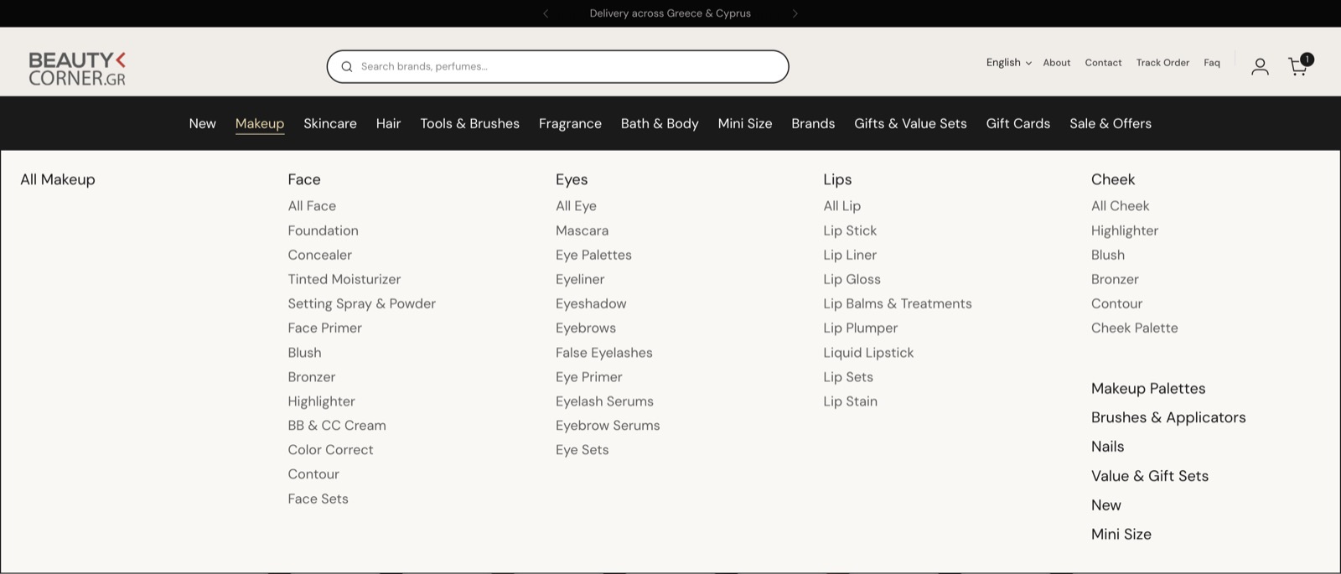Open Face Sets link
This screenshot has width=1341, height=574.
point(318,499)
